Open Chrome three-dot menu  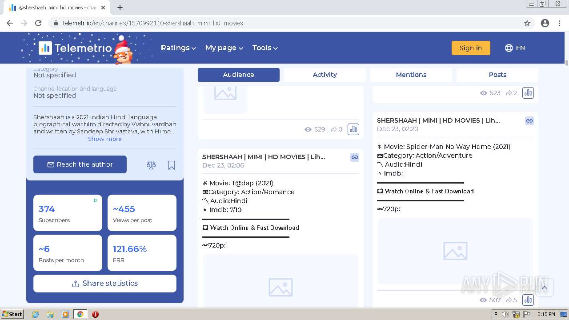click(x=559, y=23)
